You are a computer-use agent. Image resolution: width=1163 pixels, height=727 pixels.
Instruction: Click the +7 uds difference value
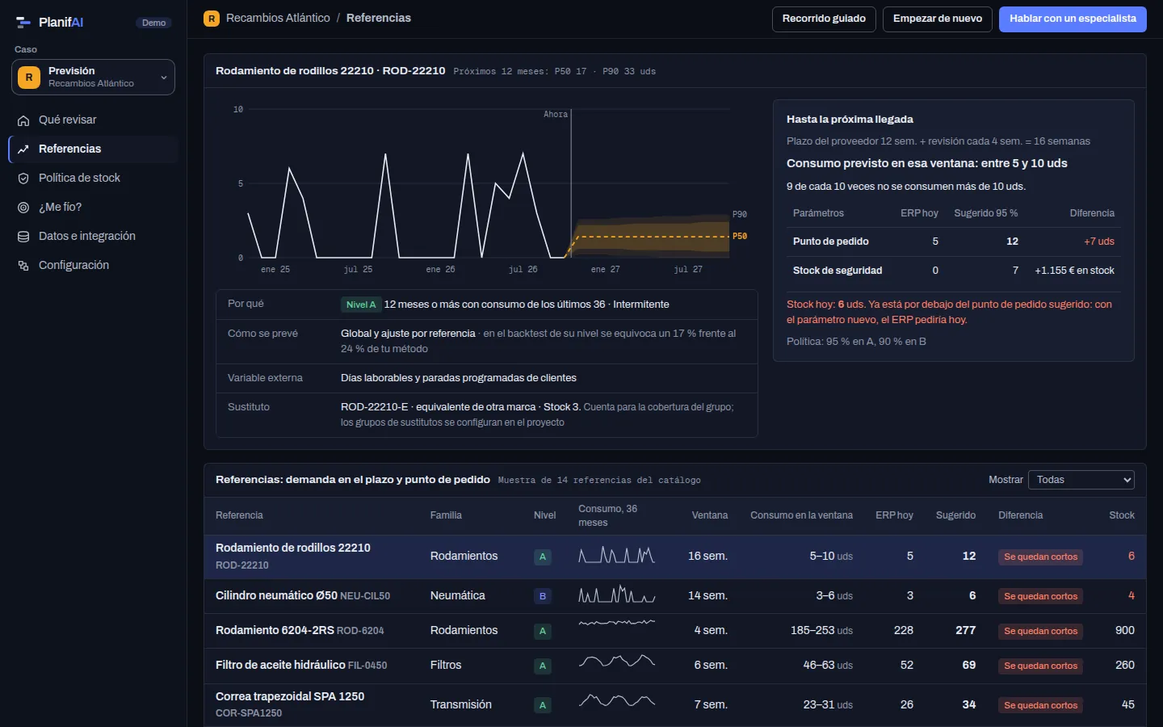point(1099,242)
